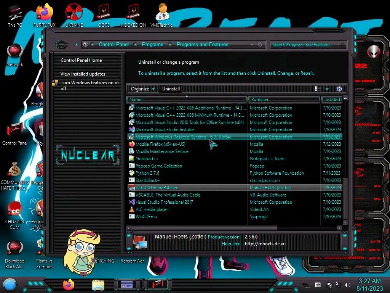The width and height of the screenshot is (390, 293).
Task: Open Control Panel desktop icon
Action: pos(15,134)
